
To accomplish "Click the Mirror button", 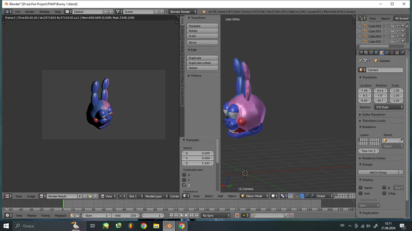I will coord(202,42).
